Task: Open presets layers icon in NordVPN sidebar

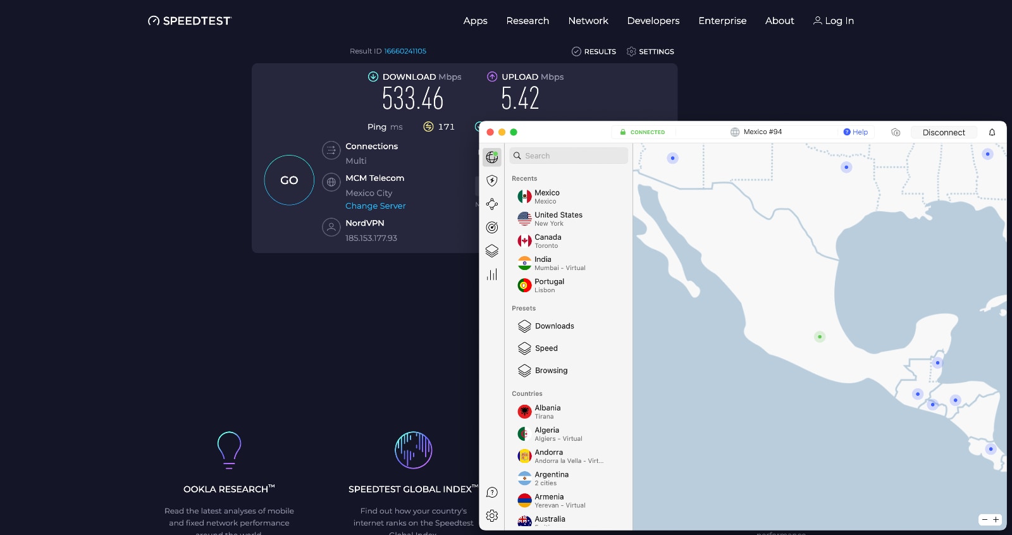Action: tap(492, 251)
